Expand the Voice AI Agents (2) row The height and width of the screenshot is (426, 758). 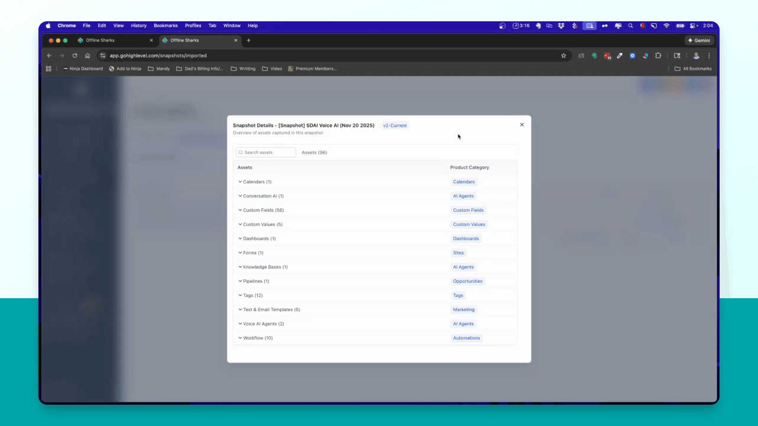[x=339, y=324]
